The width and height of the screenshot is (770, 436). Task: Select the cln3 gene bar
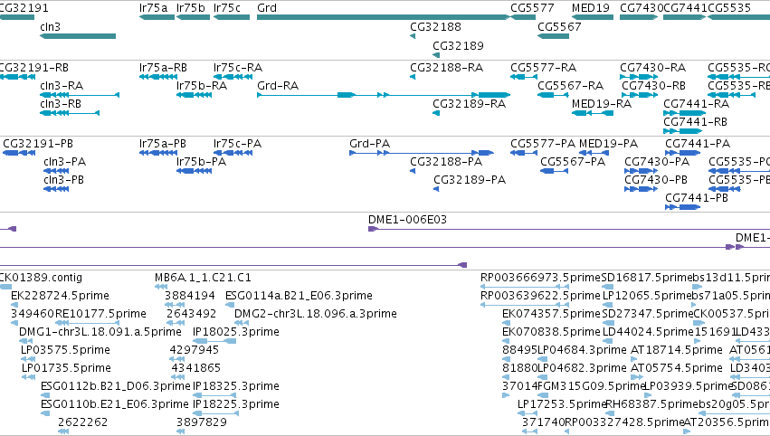click(78, 36)
